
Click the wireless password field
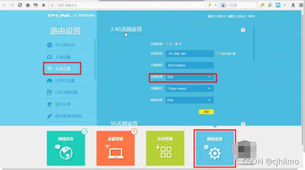(189, 65)
